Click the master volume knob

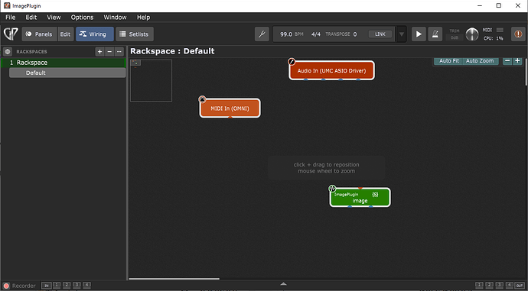(x=472, y=34)
